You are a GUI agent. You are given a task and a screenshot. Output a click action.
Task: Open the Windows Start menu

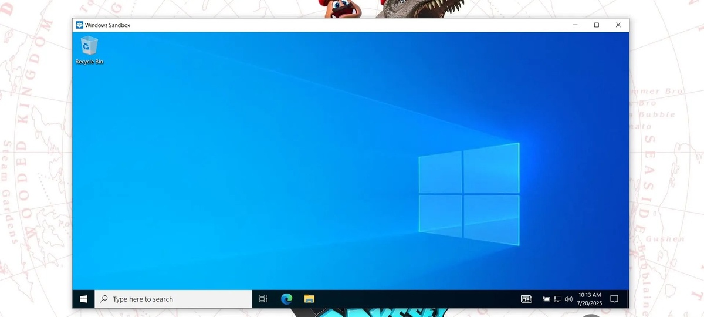(x=84, y=299)
